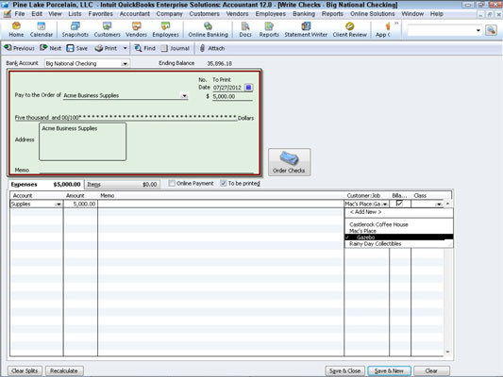Screen dimensions: 503x377
Task: Enable the Online Payment checkbox
Action: [x=172, y=183]
